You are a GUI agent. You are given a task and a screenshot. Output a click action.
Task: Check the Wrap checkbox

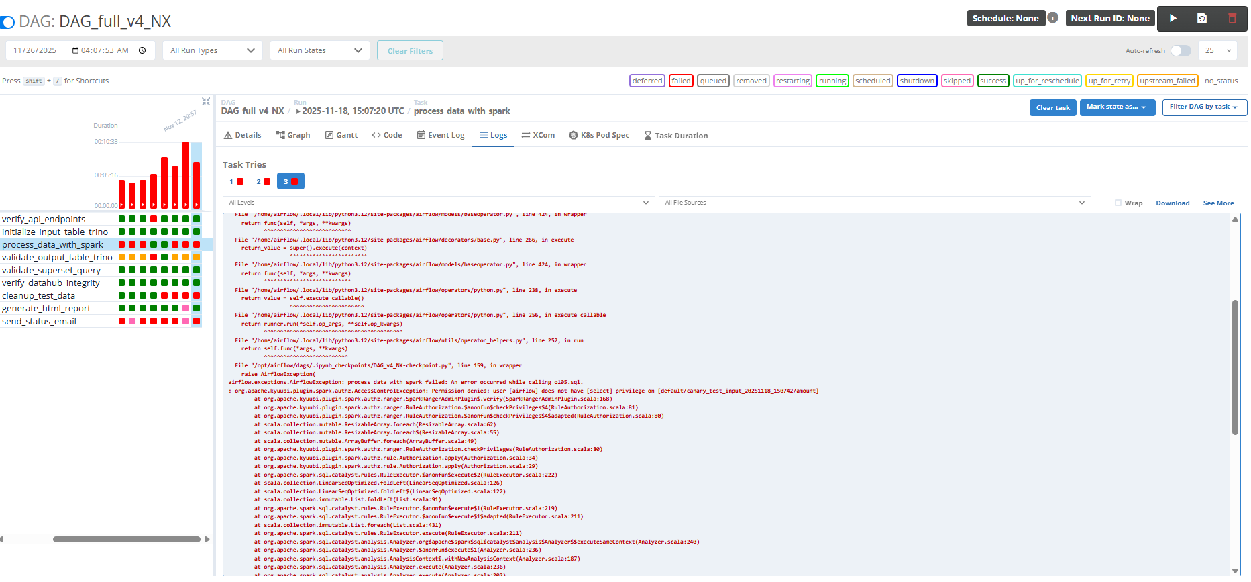1118,203
